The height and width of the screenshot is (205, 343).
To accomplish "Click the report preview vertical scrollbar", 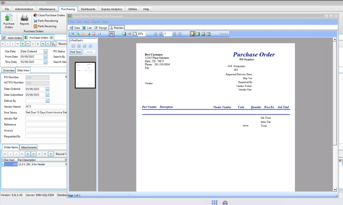I will pos(335,112).
